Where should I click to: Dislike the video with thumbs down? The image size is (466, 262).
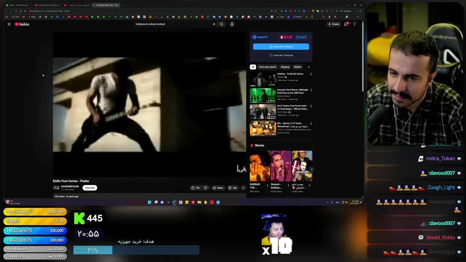(x=205, y=188)
